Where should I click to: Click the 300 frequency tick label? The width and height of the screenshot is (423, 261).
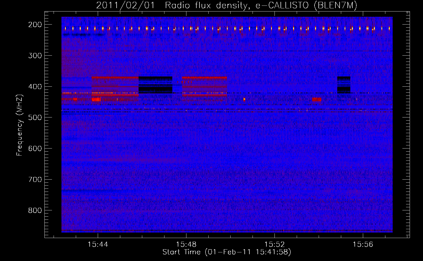[35, 56]
